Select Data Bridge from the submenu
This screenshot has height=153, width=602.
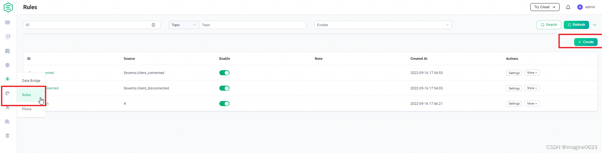(31, 81)
